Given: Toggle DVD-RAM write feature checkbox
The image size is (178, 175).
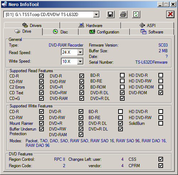Looking at the screenshot, I should point(81,135).
